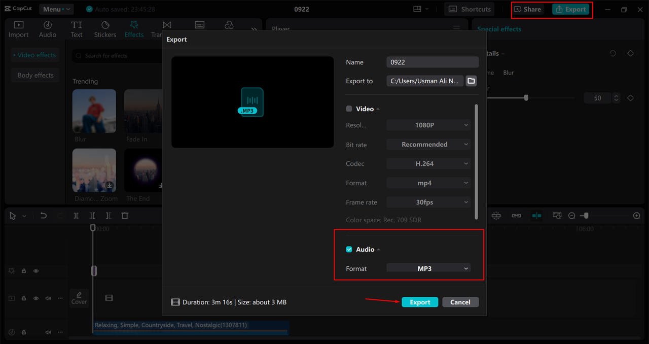
Task: Select the pointer tool in timeline
Action: pyautogui.click(x=13, y=216)
